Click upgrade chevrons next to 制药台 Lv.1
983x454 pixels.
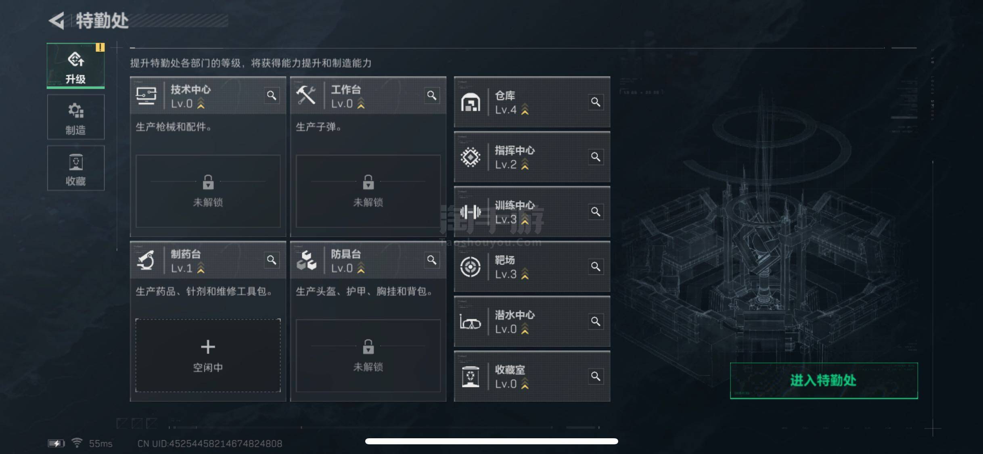201,268
